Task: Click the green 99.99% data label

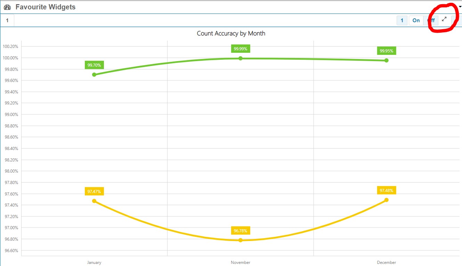Action: click(241, 49)
